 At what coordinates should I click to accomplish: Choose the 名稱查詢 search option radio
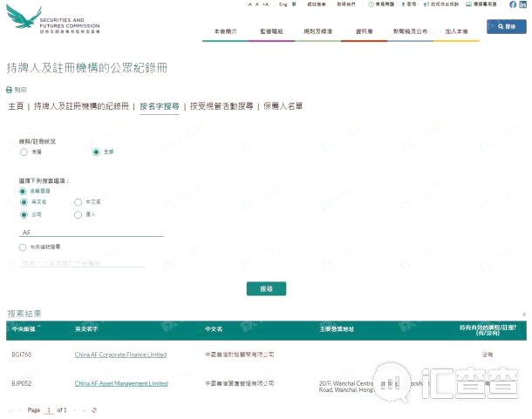pyautogui.click(x=23, y=191)
